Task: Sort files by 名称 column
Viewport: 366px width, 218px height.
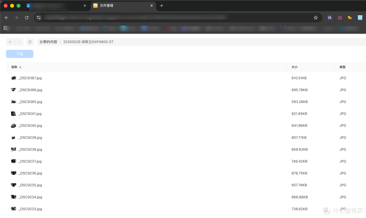Action: point(14,67)
